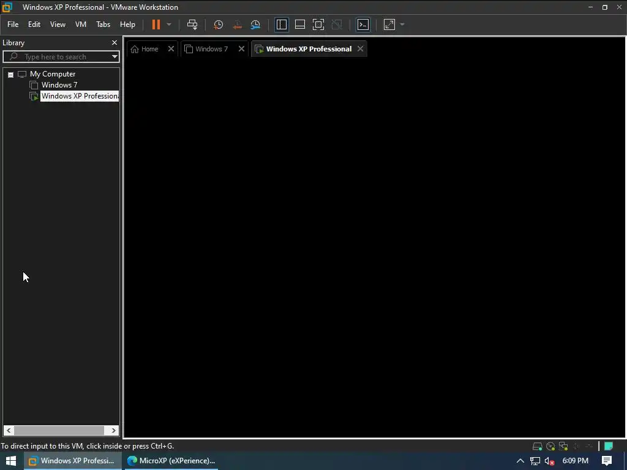Click the network adapter status icon
Viewport: 627px width, 470px height.
click(x=563, y=446)
